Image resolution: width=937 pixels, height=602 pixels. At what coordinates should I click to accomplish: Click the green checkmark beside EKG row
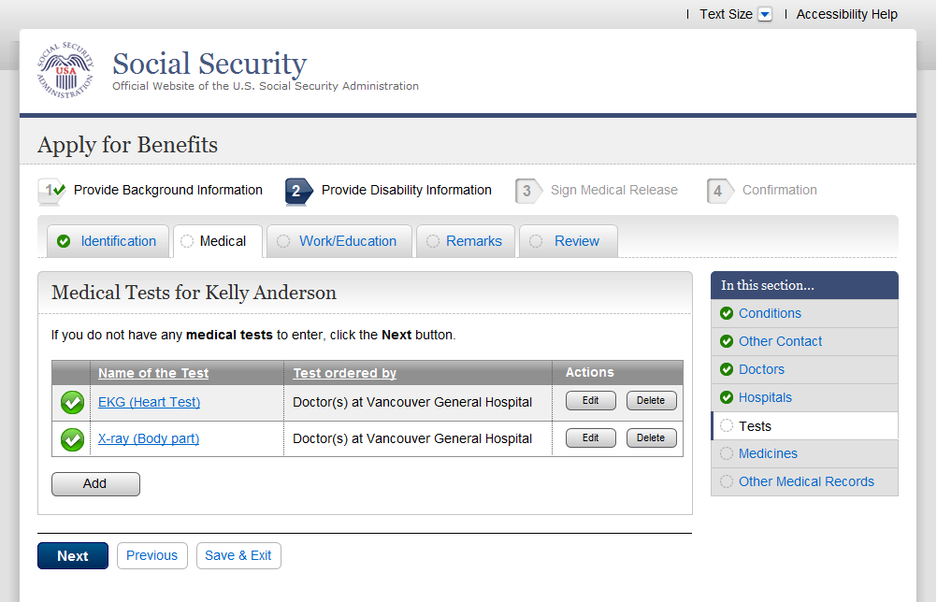tap(72, 403)
